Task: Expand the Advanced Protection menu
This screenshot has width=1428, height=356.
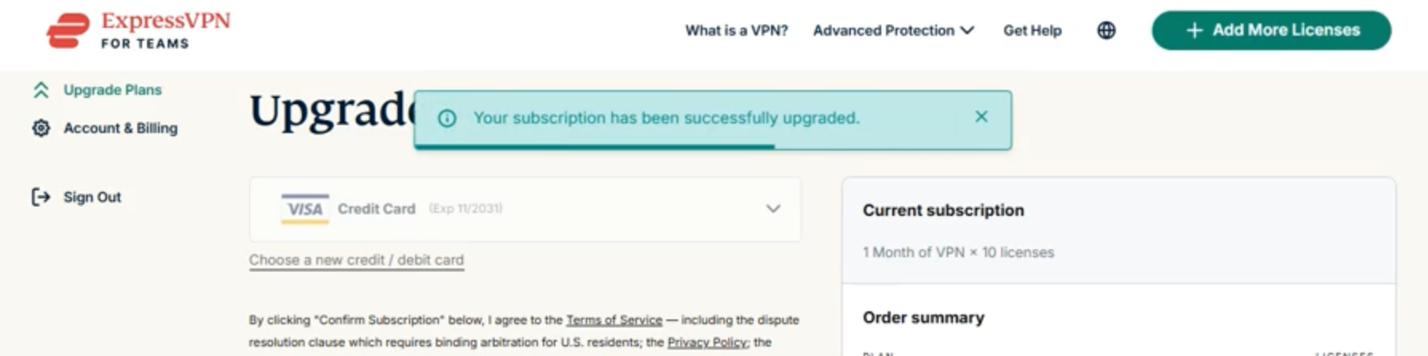Action: [x=893, y=30]
